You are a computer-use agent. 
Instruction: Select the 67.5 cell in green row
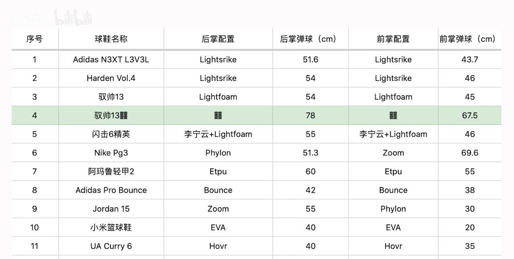[469, 115]
